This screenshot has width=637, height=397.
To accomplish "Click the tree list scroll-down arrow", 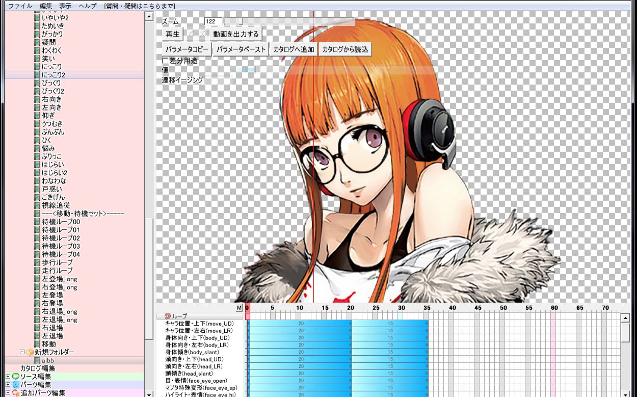I will click(x=149, y=394).
